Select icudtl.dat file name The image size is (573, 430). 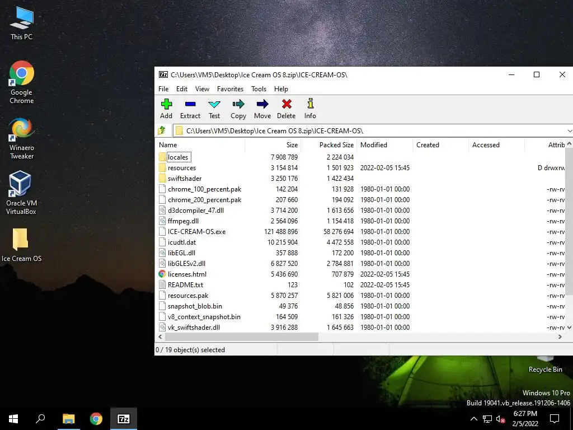tap(182, 242)
